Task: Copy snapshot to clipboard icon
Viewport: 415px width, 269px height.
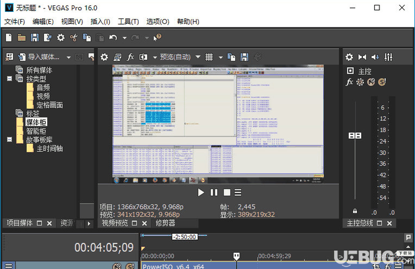Action: [231, 57]
